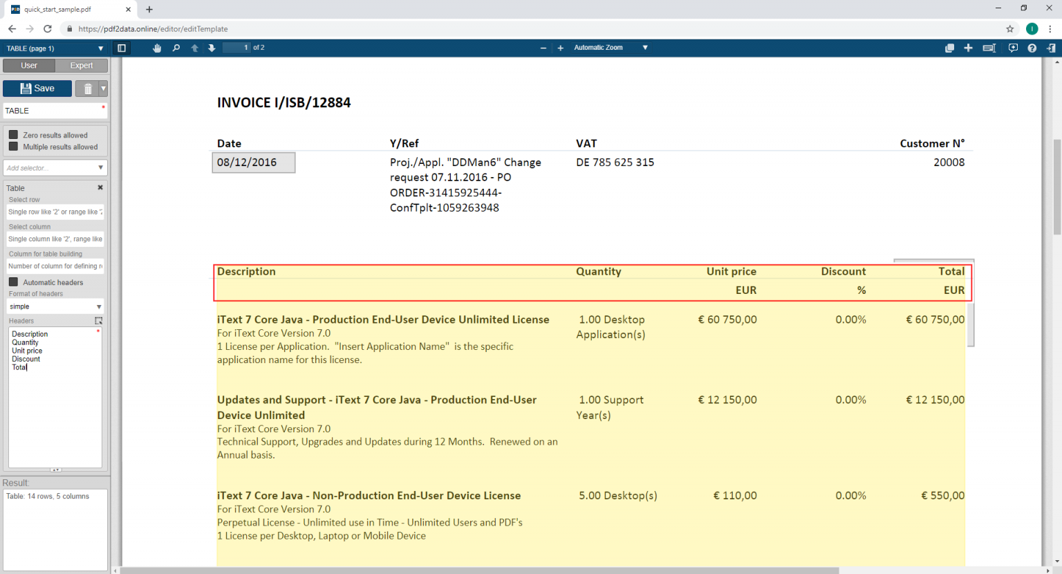
Task: Go to next page arrow
Action: click(212, 48)
